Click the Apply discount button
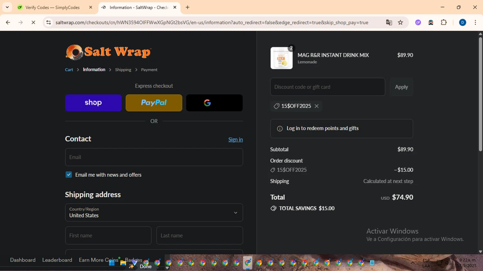This screenshot has height=271, width=483. (401, 87)
